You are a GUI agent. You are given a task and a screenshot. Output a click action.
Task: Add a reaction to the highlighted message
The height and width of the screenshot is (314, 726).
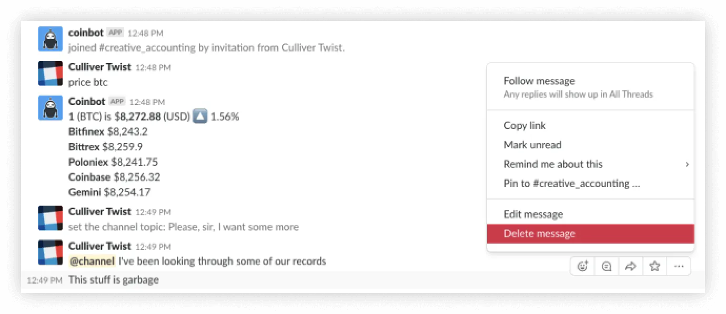[582, 266]
